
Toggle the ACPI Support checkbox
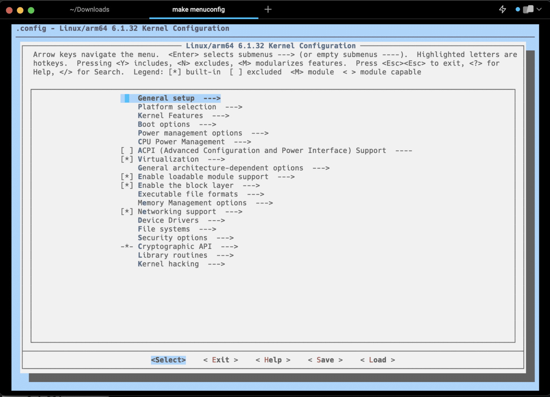(127, 151)
